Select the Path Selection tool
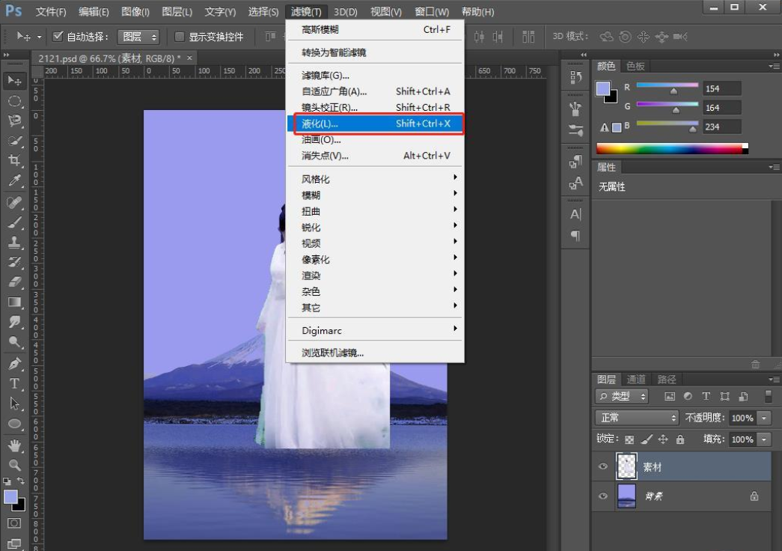Screen dimensions: 782x551 click(x=14, y=404)
